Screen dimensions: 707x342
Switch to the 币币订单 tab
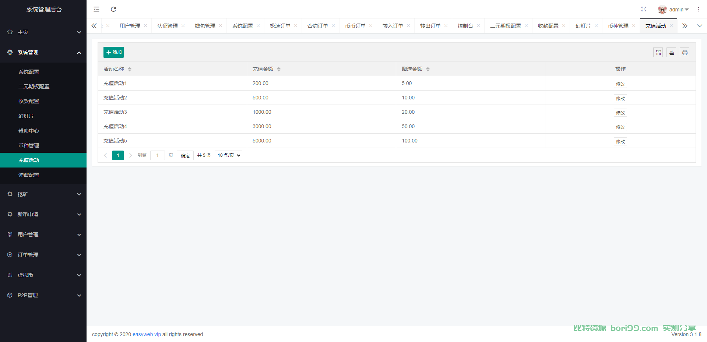(x=355, y=26)
